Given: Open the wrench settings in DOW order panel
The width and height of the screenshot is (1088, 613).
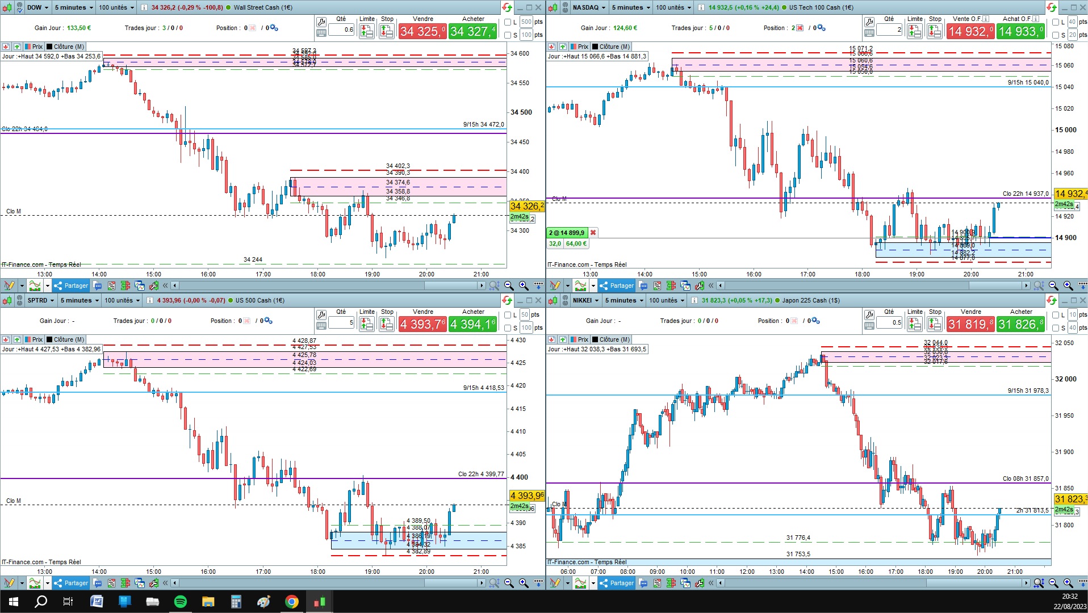Looking at the screenshot, I should [x=321, y=22].
